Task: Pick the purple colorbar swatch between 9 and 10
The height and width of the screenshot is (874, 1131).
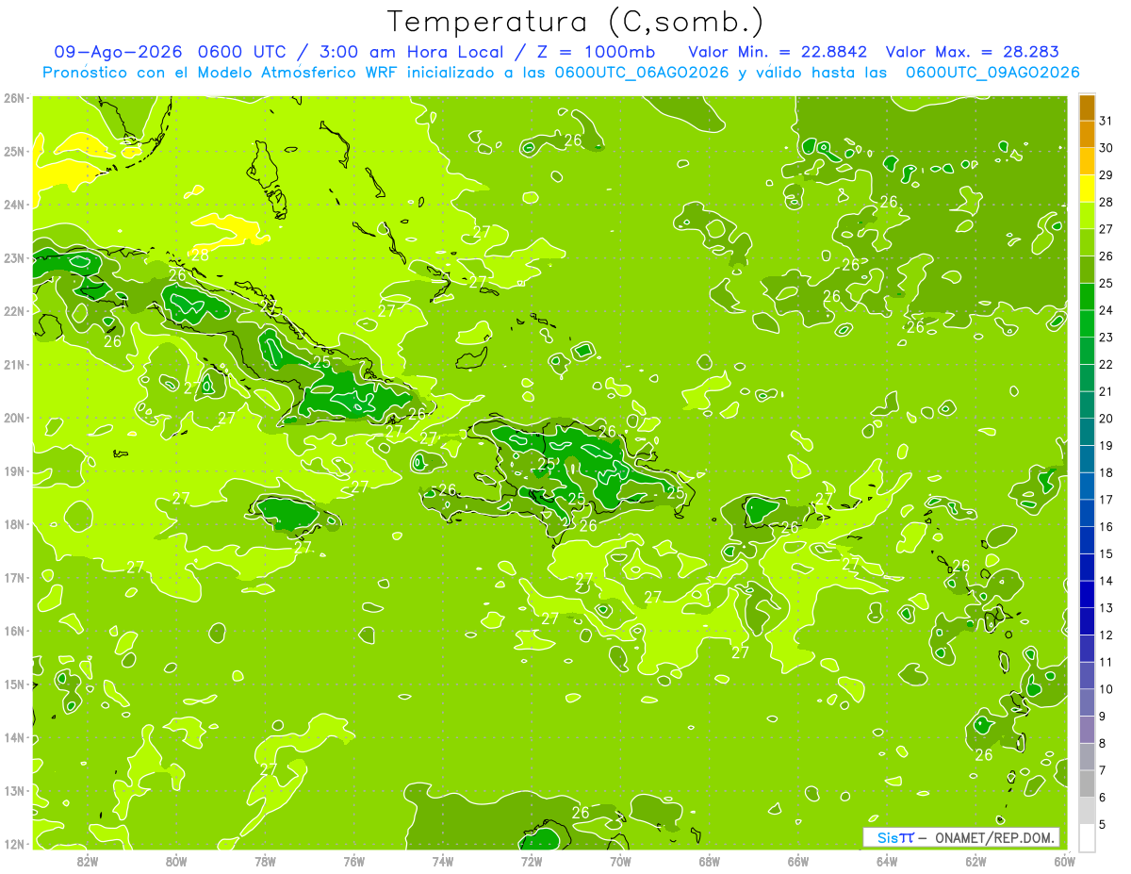Action: 1087,702
